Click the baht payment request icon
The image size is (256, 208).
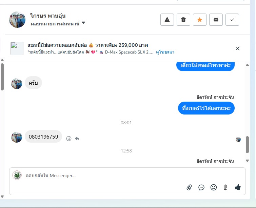(x=225, y=187)
